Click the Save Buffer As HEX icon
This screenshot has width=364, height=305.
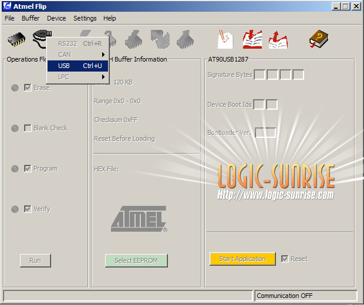click(x=278, y=39)
